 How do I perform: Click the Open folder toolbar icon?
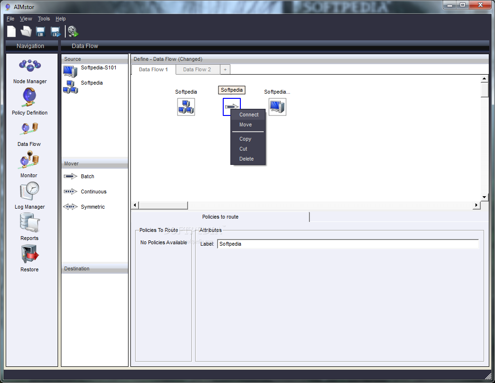[x=26, y=31]
